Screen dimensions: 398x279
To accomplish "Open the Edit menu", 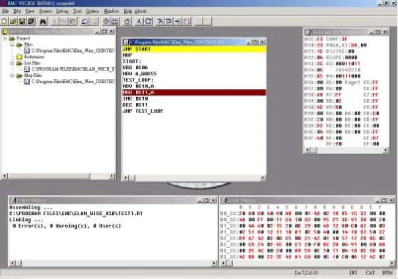I will pyautogui.click(x=17, y=11).
